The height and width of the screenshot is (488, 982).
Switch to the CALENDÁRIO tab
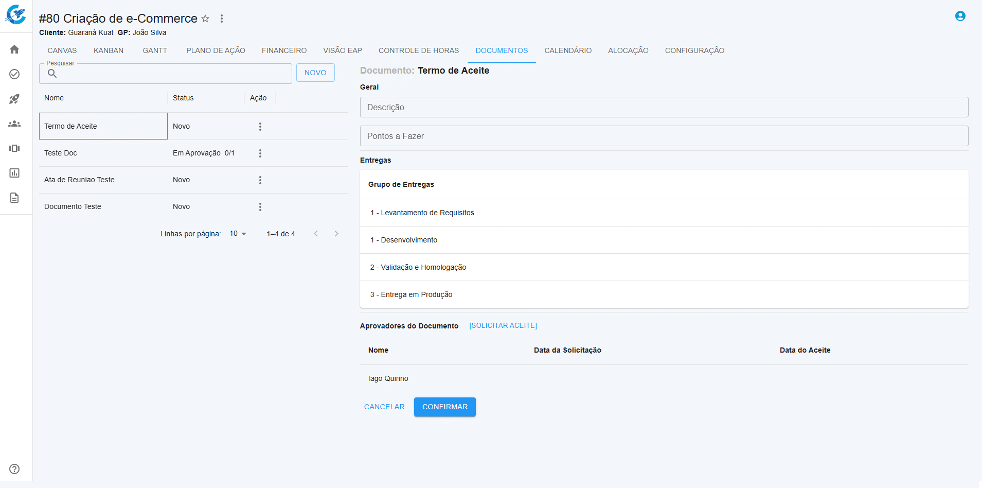pos(568,50)
